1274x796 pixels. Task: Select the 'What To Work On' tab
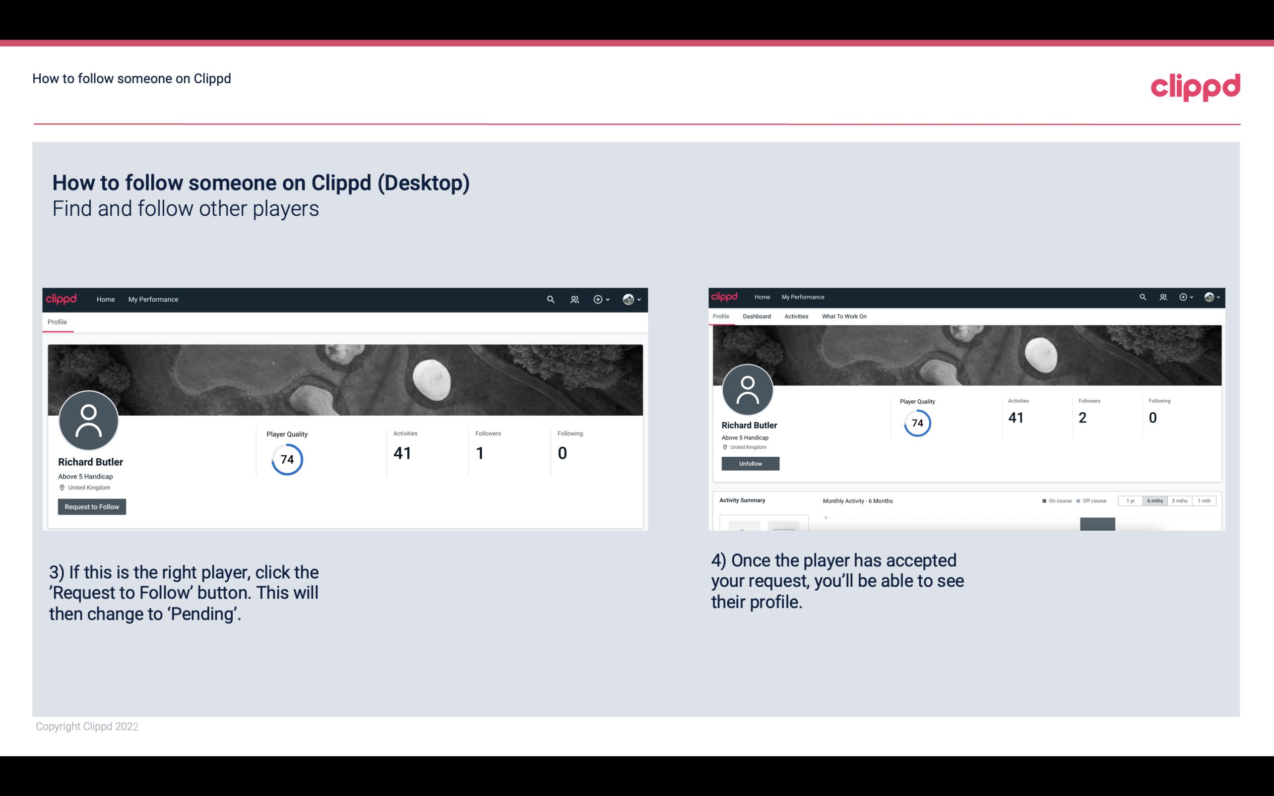[x=844, y=316]
